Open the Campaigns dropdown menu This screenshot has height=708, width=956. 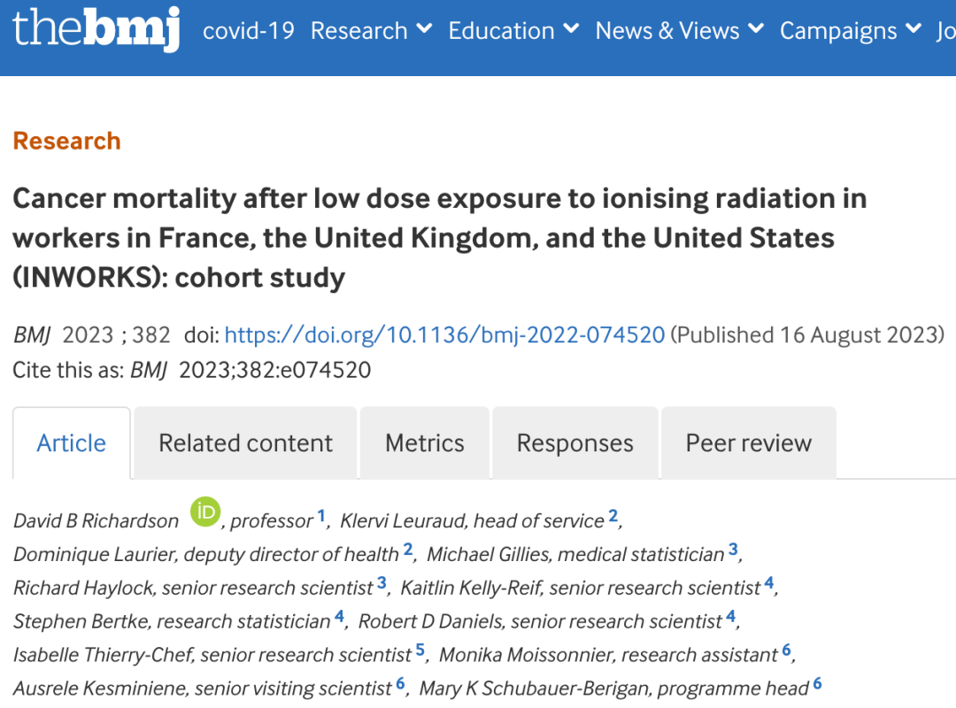pos(850,30)
